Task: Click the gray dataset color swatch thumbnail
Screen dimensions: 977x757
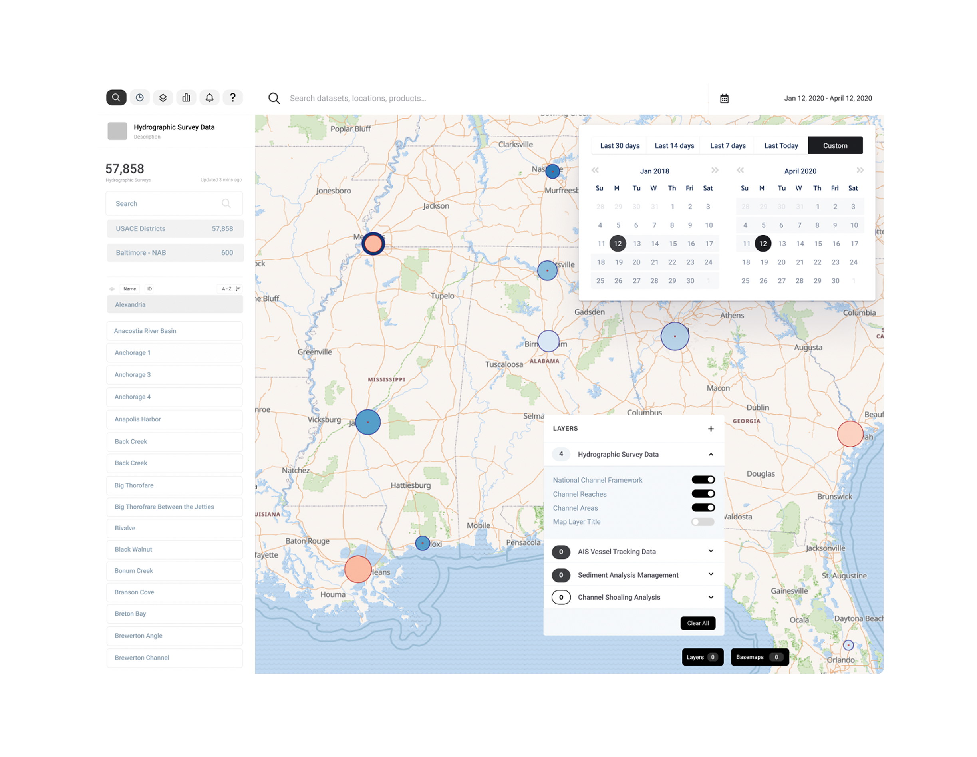Action: pos(117,131)
